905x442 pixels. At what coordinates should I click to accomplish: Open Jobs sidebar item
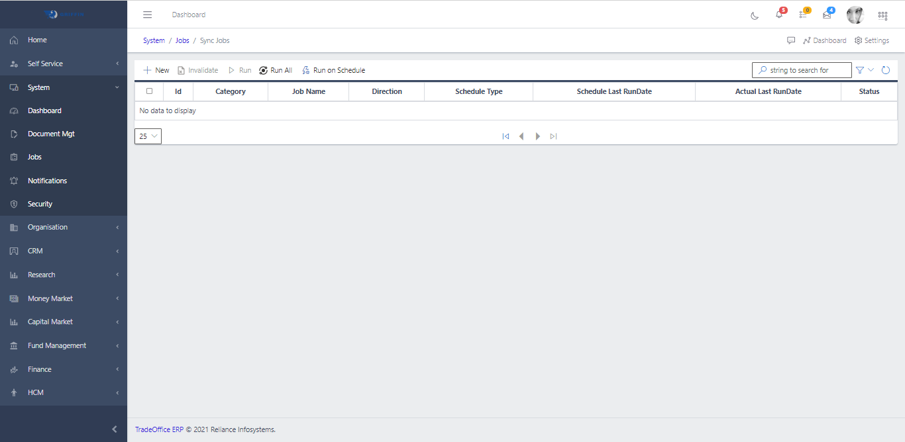(64, 157)
